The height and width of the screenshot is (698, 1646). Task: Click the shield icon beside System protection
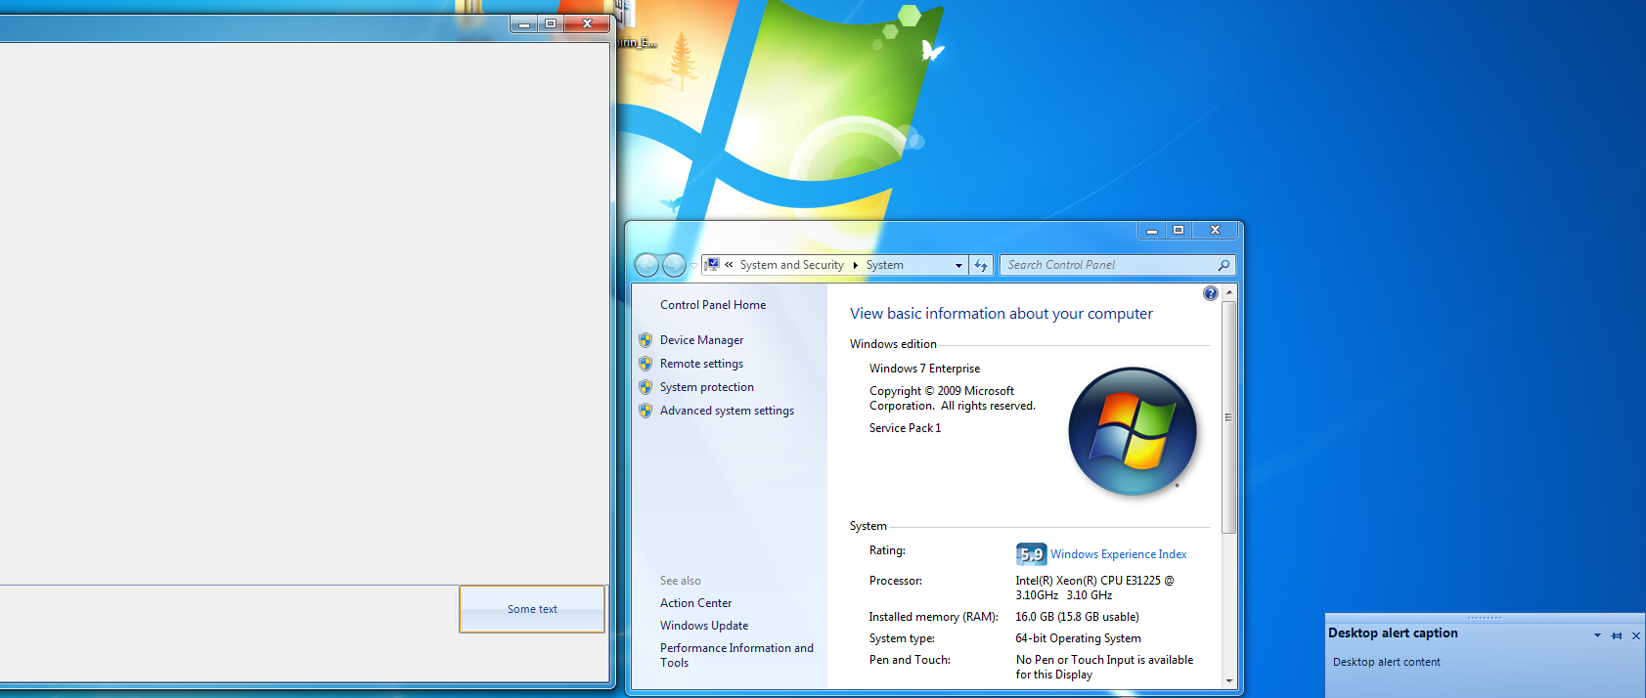645,387
